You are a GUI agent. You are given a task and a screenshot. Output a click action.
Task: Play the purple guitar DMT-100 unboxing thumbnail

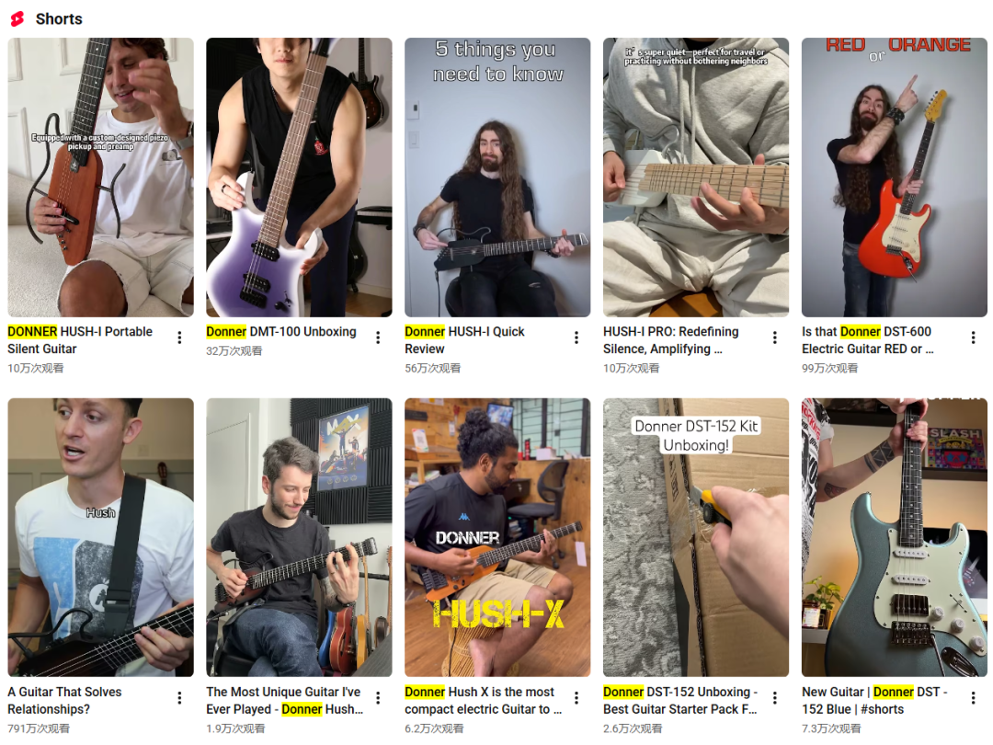(x=299, y=178)
